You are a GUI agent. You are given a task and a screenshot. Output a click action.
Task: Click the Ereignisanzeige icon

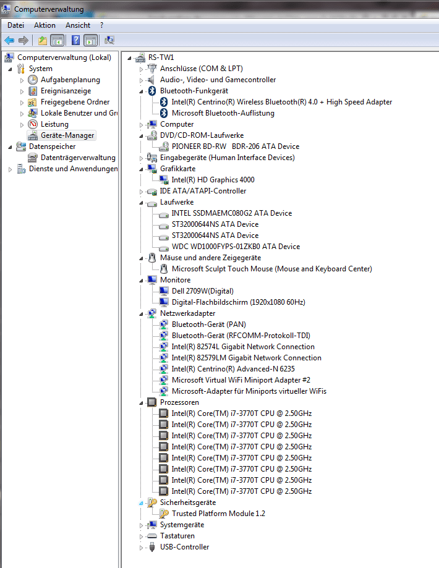pos(33,91)
